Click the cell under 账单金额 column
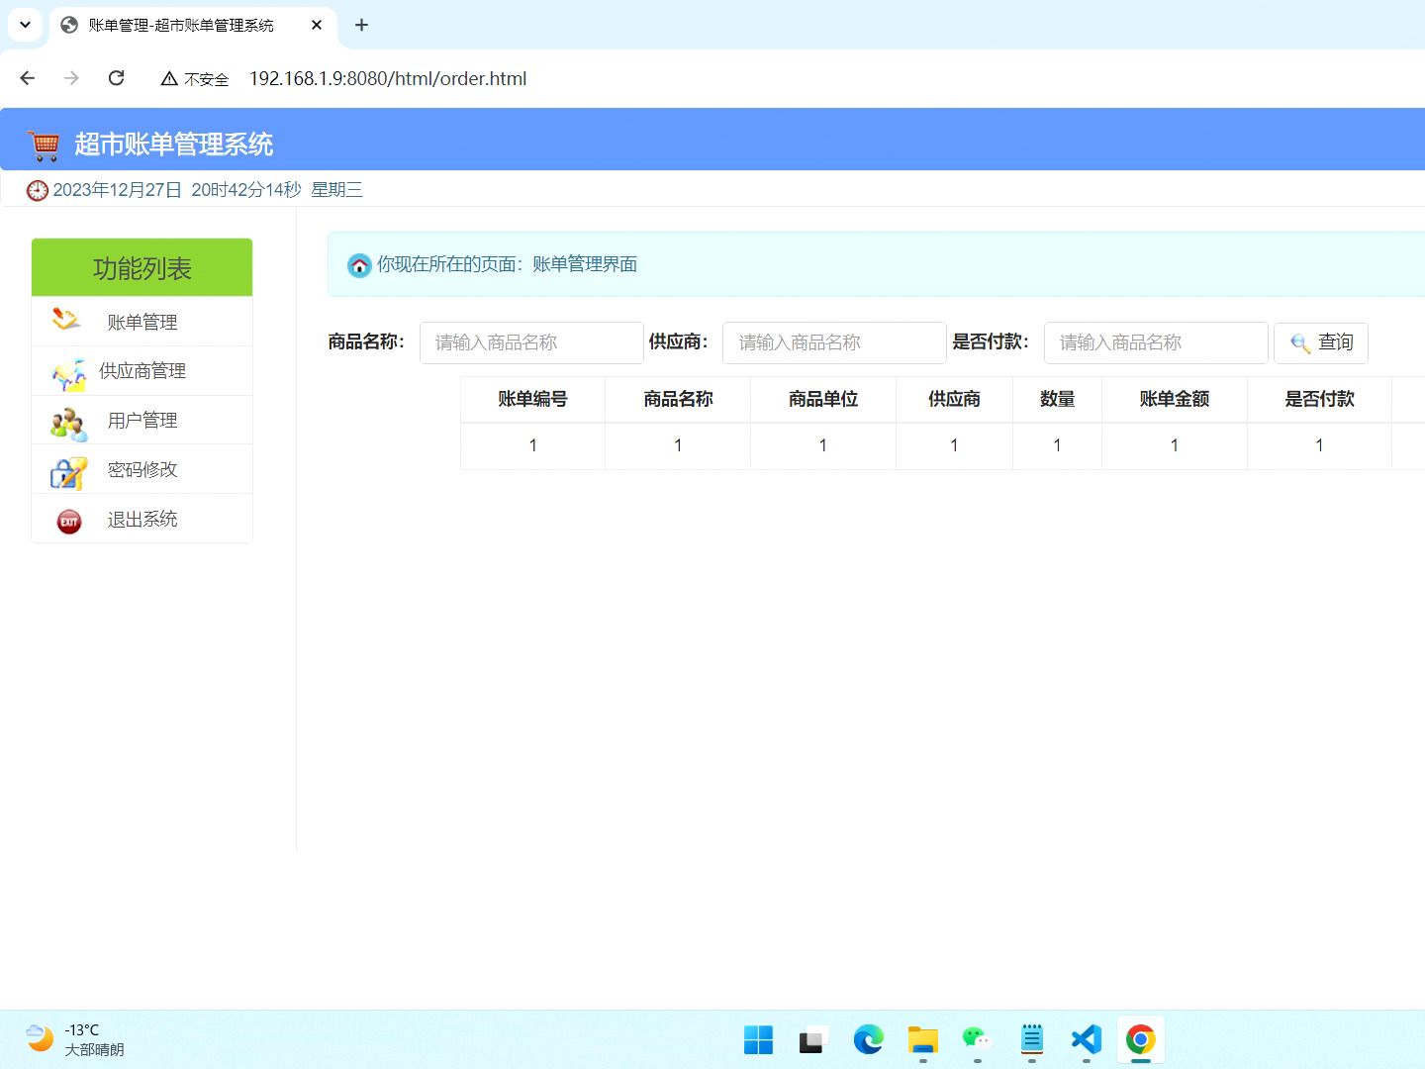Image resolution: width=1425 pixels, height=1069 pixels. pos(1175,445)
